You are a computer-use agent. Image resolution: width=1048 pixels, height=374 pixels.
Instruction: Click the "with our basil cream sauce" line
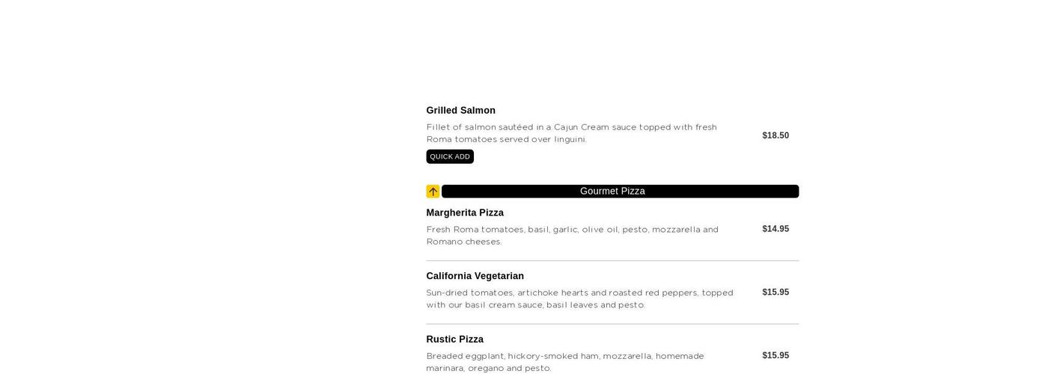535,305
